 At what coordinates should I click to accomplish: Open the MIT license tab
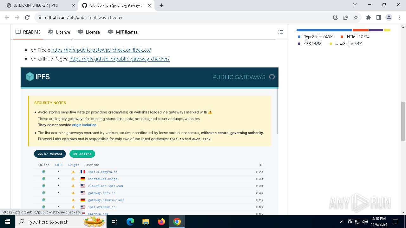(123, 32)
